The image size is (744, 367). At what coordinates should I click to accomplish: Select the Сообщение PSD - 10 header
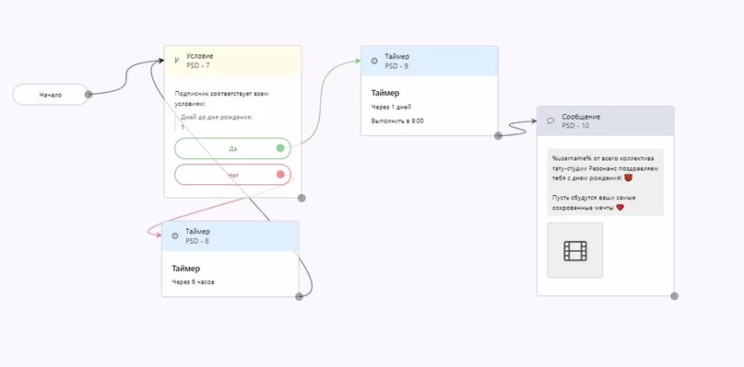(x=606, y=120)
